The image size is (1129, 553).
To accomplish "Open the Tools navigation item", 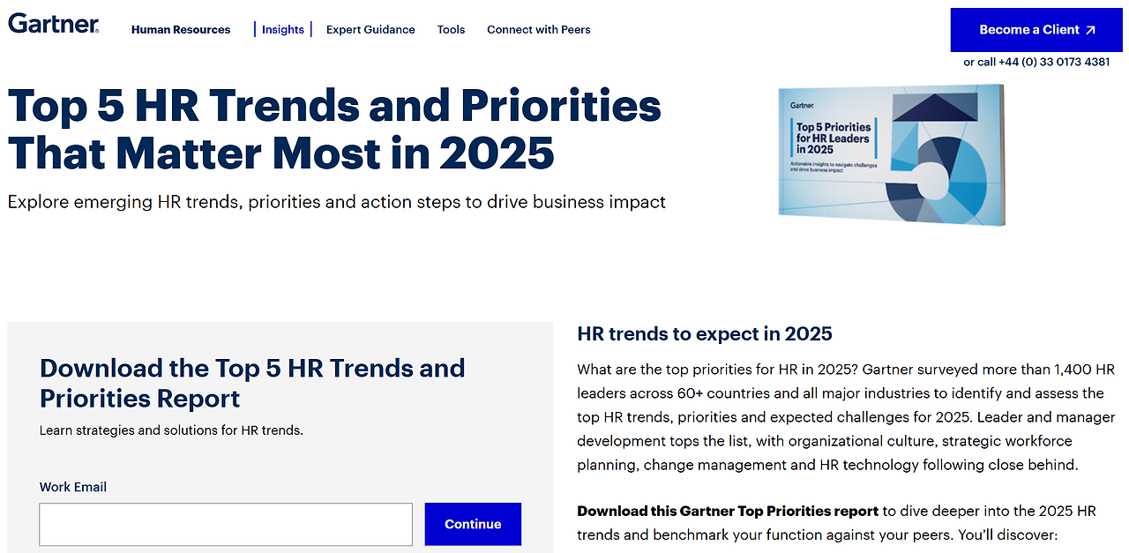I will coord(451,30).
